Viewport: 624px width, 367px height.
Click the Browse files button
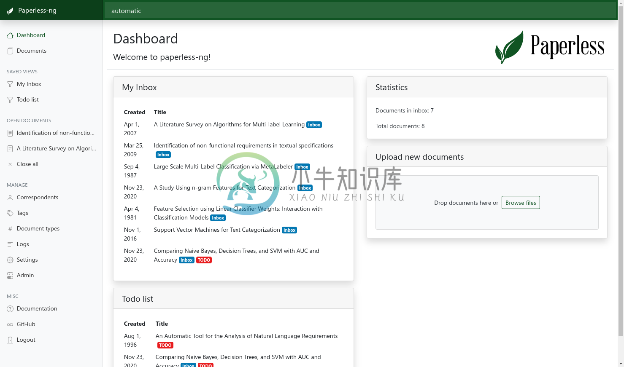click(x=521, y=203)
